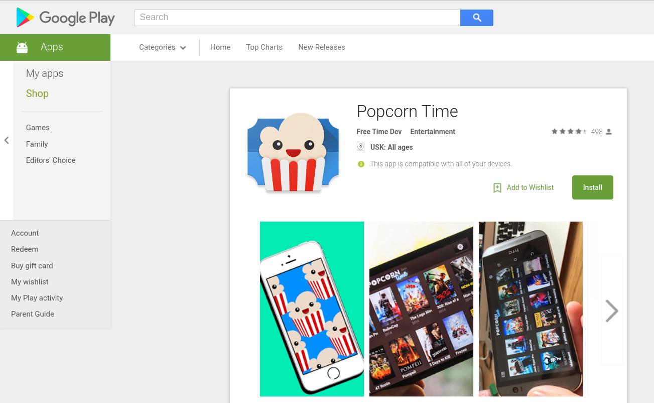Open the tablet movie grid screenshot
654x403 pixels.
click(421, 309)
